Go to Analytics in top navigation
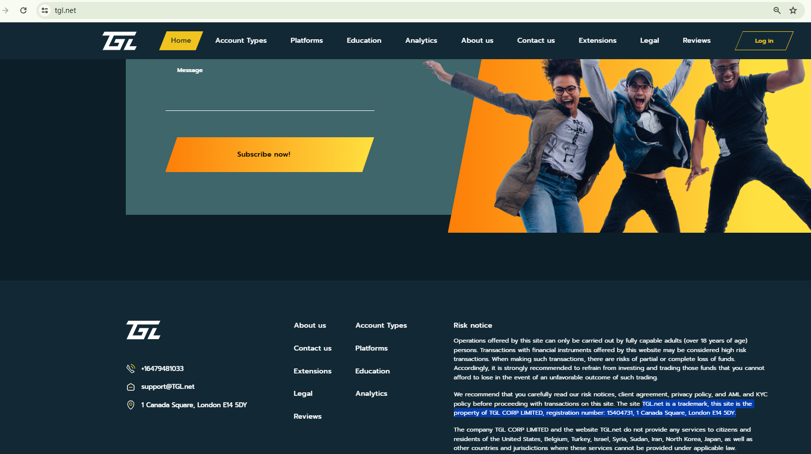Viewport: 811px width, 454px height. 421,41
